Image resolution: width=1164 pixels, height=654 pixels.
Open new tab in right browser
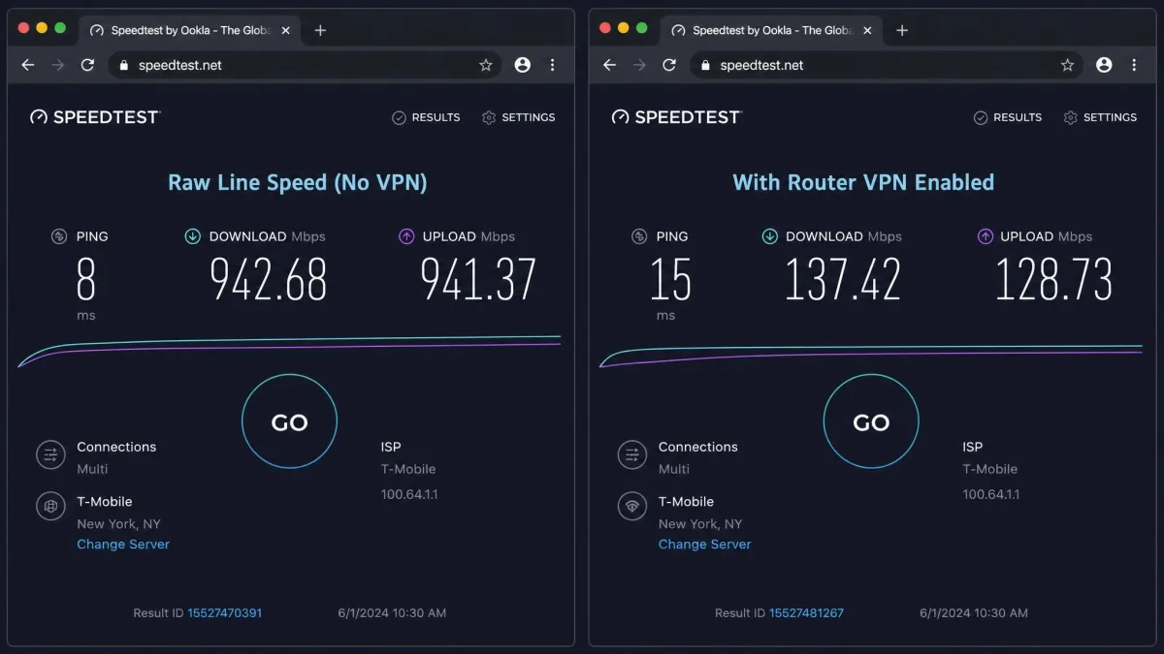pyautogui.click(x=902, y=30)
